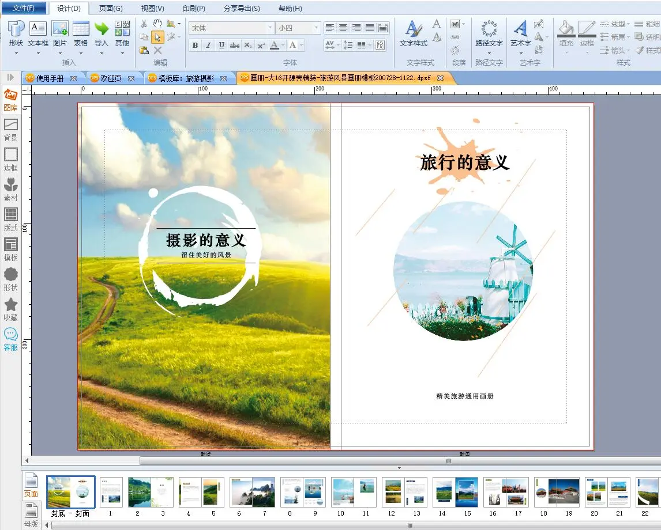Click the 表格 table insert icon
Image resolution: width=661 pixels, height=530 pixels.
coord(81,33)
